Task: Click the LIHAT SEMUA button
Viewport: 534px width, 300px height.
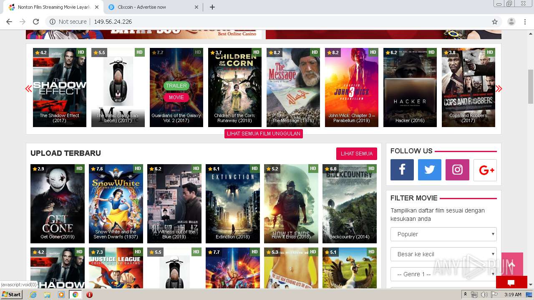Action: tap(357, 154)
